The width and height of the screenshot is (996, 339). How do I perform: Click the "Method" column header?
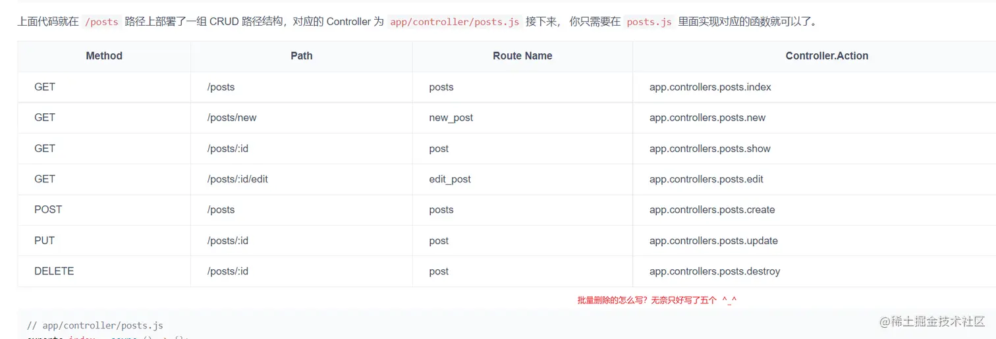(104, 56)
